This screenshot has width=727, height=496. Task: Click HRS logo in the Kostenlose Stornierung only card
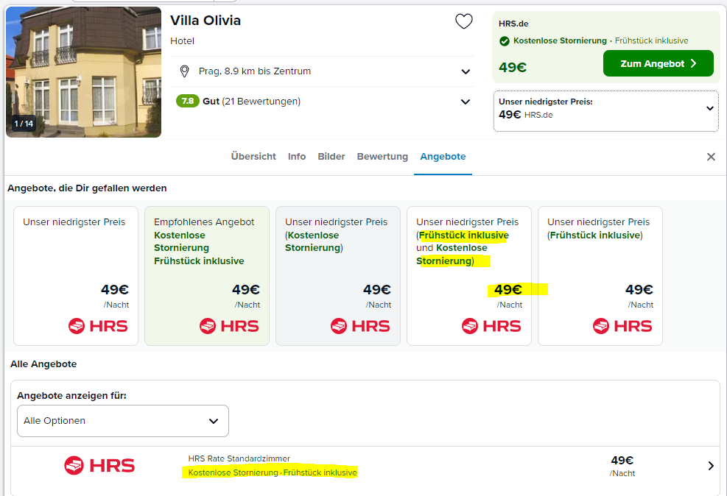pos(360,326)
